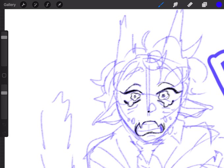Viewport: 224px width, 168px height.
Task: Click the brush opacity slider handle
Action: (x=4, y=93)
